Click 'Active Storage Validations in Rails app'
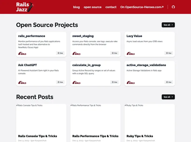The width and height of the screenshot is (191, 142). 144,70
